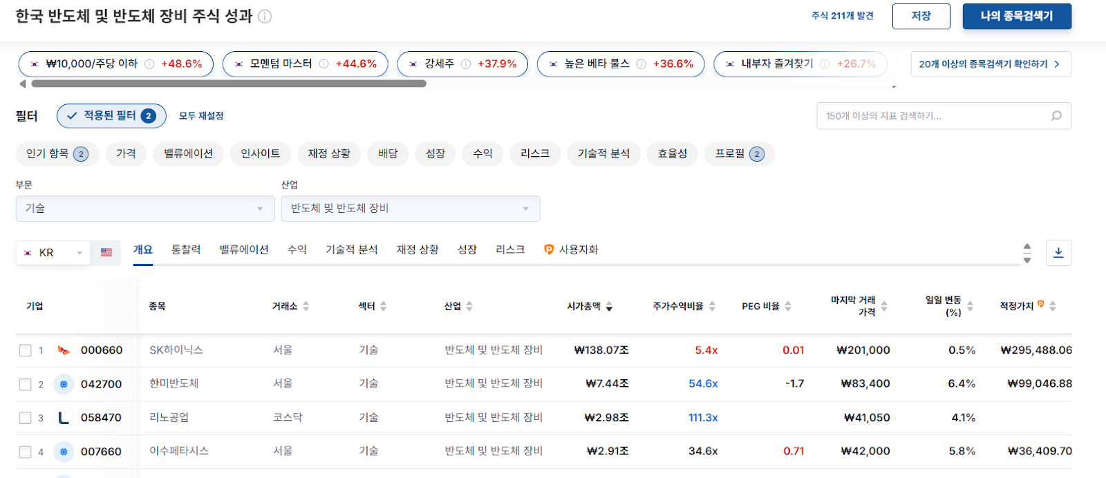This screenshot has width=1106, height=478.
Task: Switch to the 통찰력 tab
Action: [x=186, y=250]
